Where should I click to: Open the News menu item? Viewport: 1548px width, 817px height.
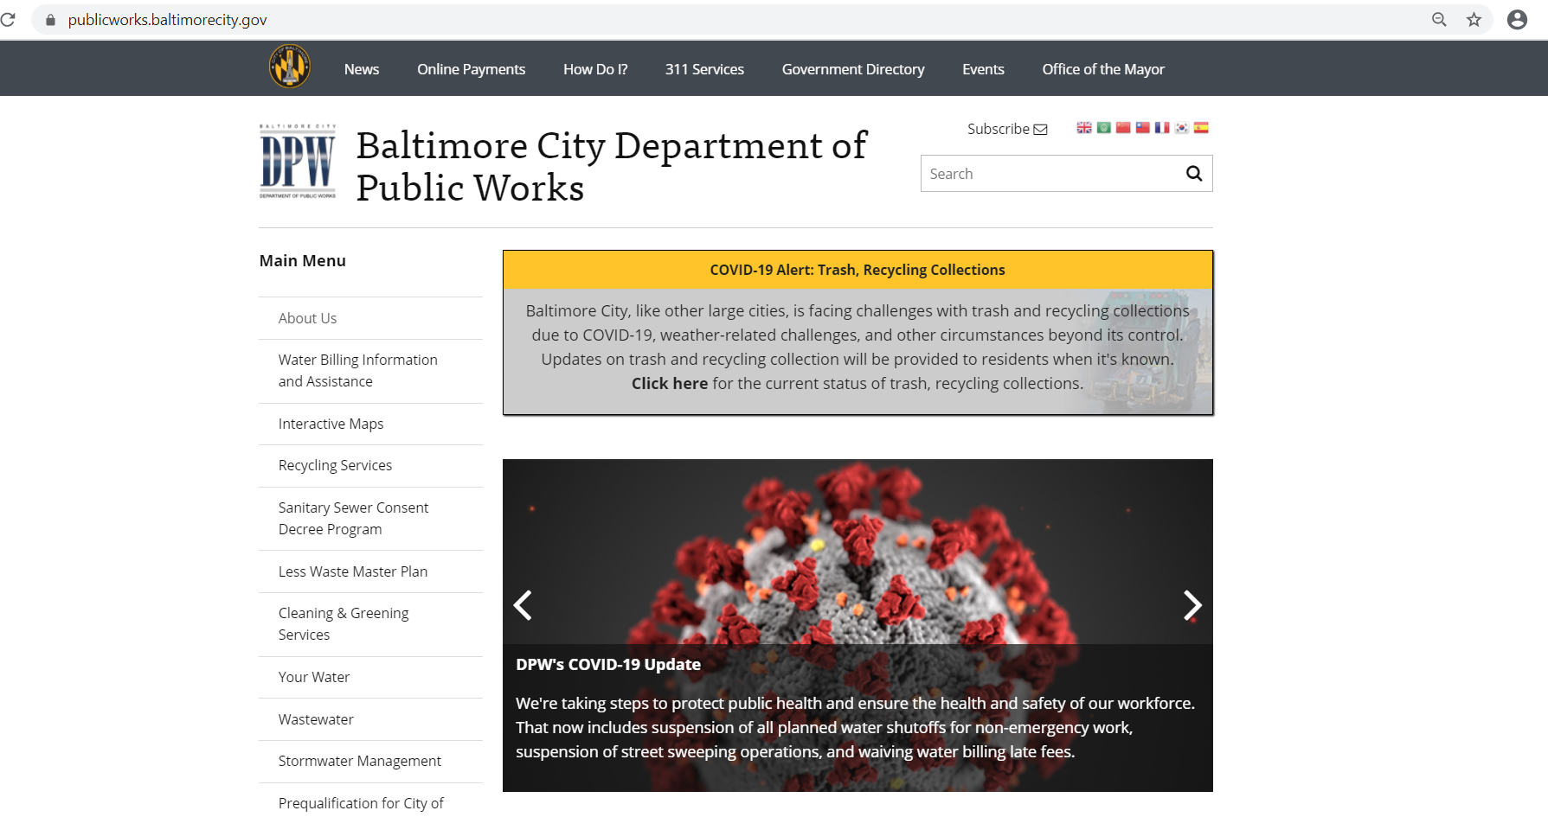(362, 69)
